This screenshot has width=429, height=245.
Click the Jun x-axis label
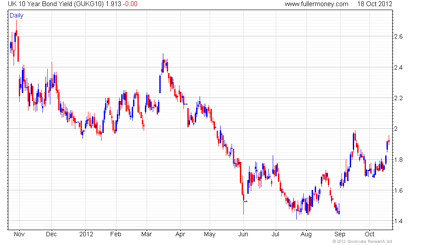pos(243,234)
